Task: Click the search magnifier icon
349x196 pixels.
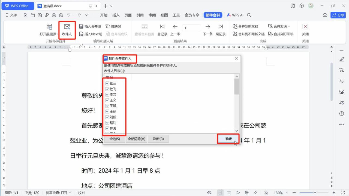Action: pos(249,15)
